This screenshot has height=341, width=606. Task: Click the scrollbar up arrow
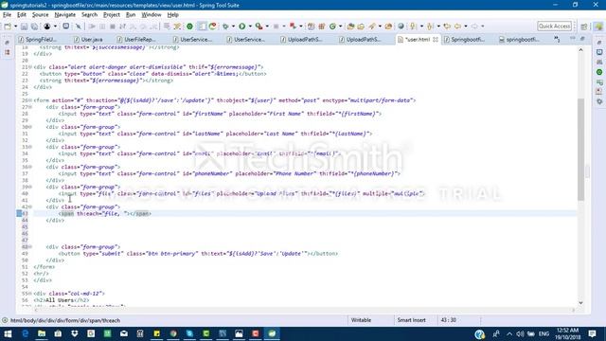[580, 50]
